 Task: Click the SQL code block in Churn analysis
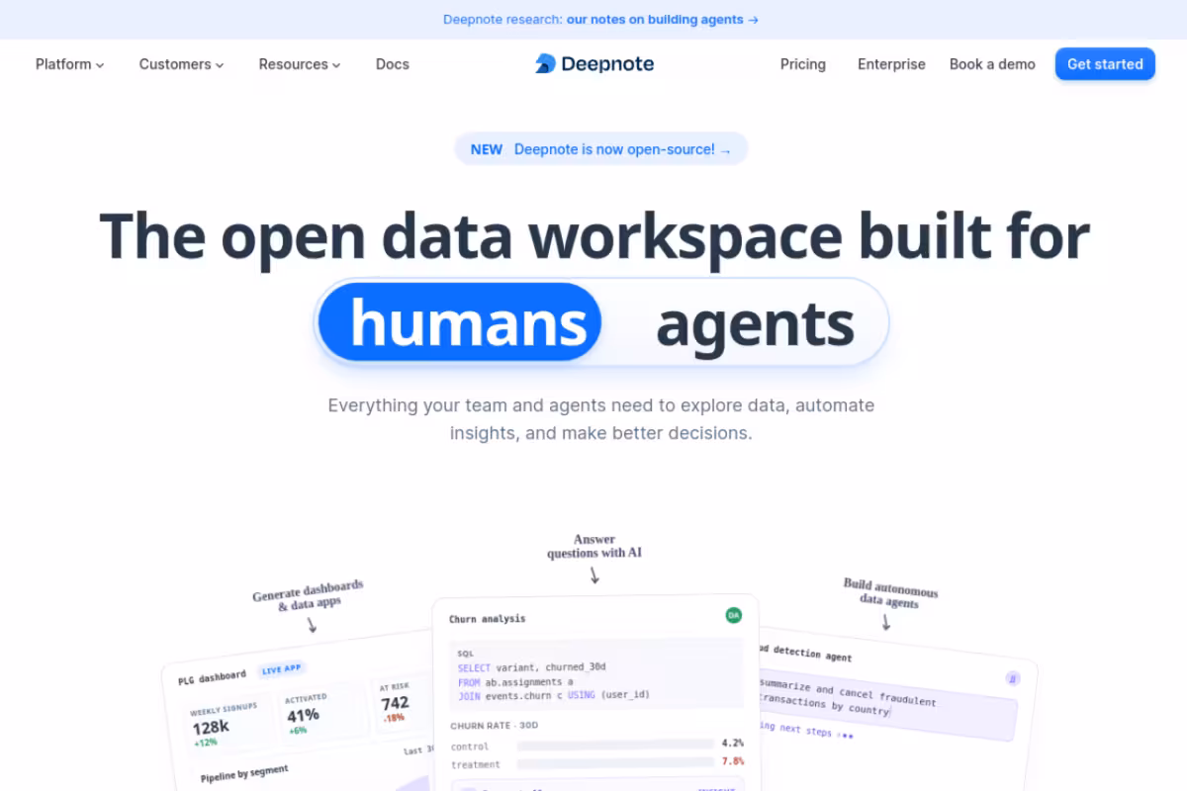[595, 674]
